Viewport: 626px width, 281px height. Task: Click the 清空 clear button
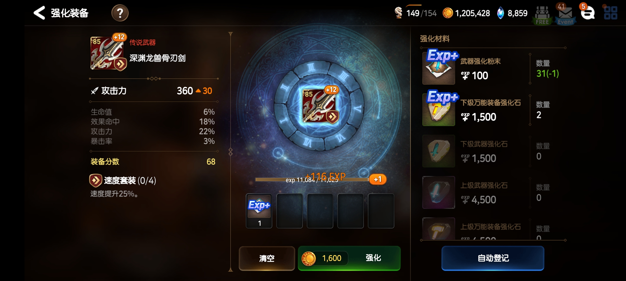[267, 258]
